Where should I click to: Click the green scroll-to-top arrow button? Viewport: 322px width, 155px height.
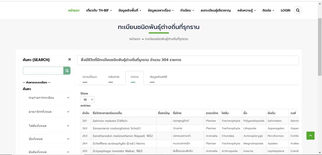click(310, 135)
